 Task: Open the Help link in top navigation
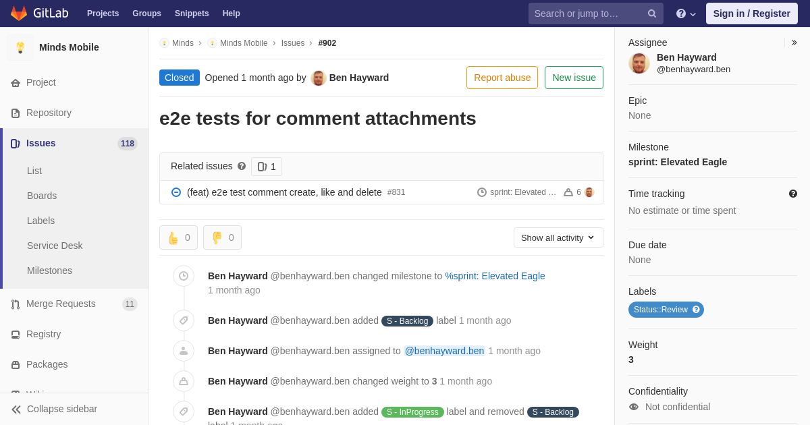[232, 13]
